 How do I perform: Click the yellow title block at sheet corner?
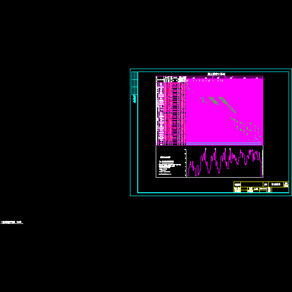click(x=261, y=187)
